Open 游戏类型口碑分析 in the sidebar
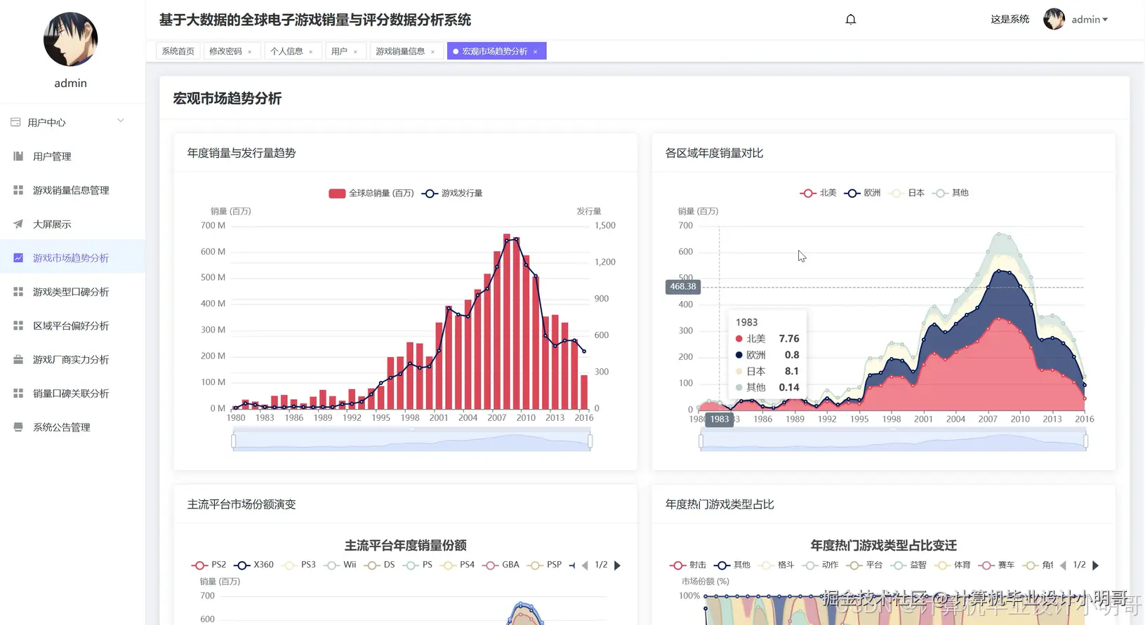This screenshot has height=625, width=1145. tap(73, 292)
